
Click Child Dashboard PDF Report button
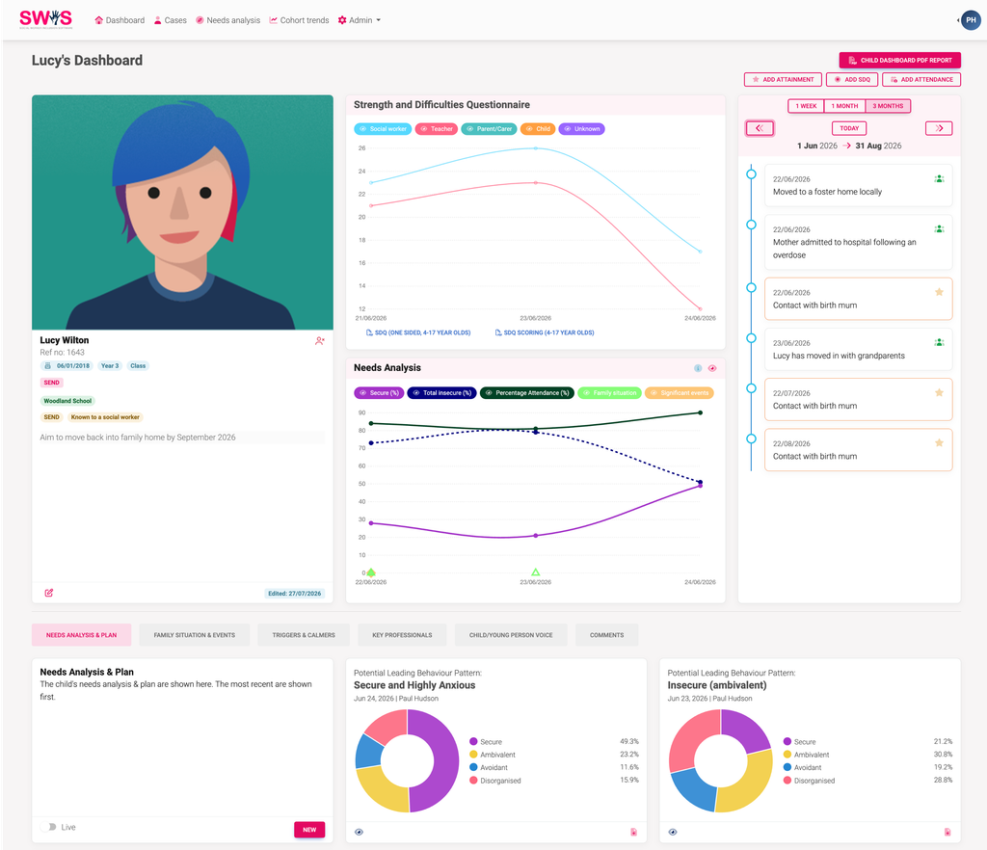click(899, 61)
